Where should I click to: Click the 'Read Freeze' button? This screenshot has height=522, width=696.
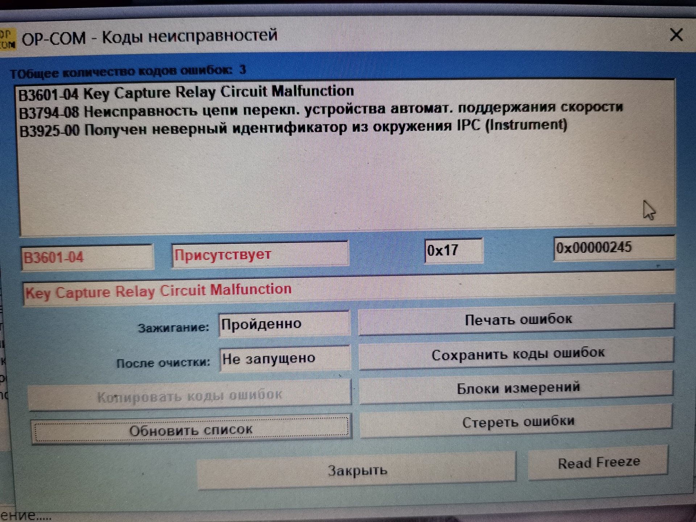pyautogui.click(x=598, y=463)
